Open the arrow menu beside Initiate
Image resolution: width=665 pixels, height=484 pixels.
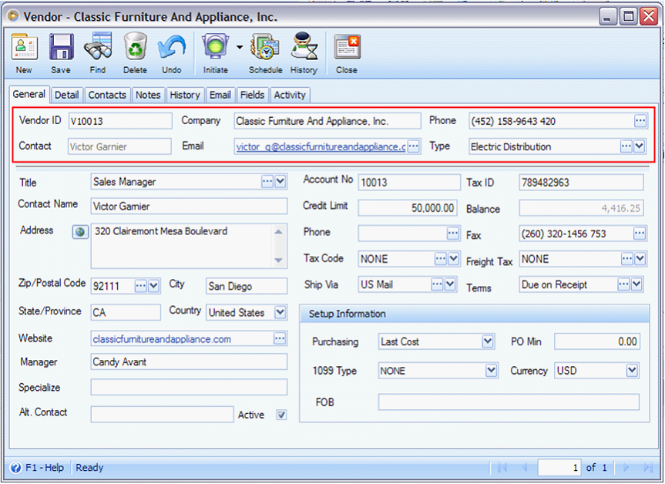240,47
